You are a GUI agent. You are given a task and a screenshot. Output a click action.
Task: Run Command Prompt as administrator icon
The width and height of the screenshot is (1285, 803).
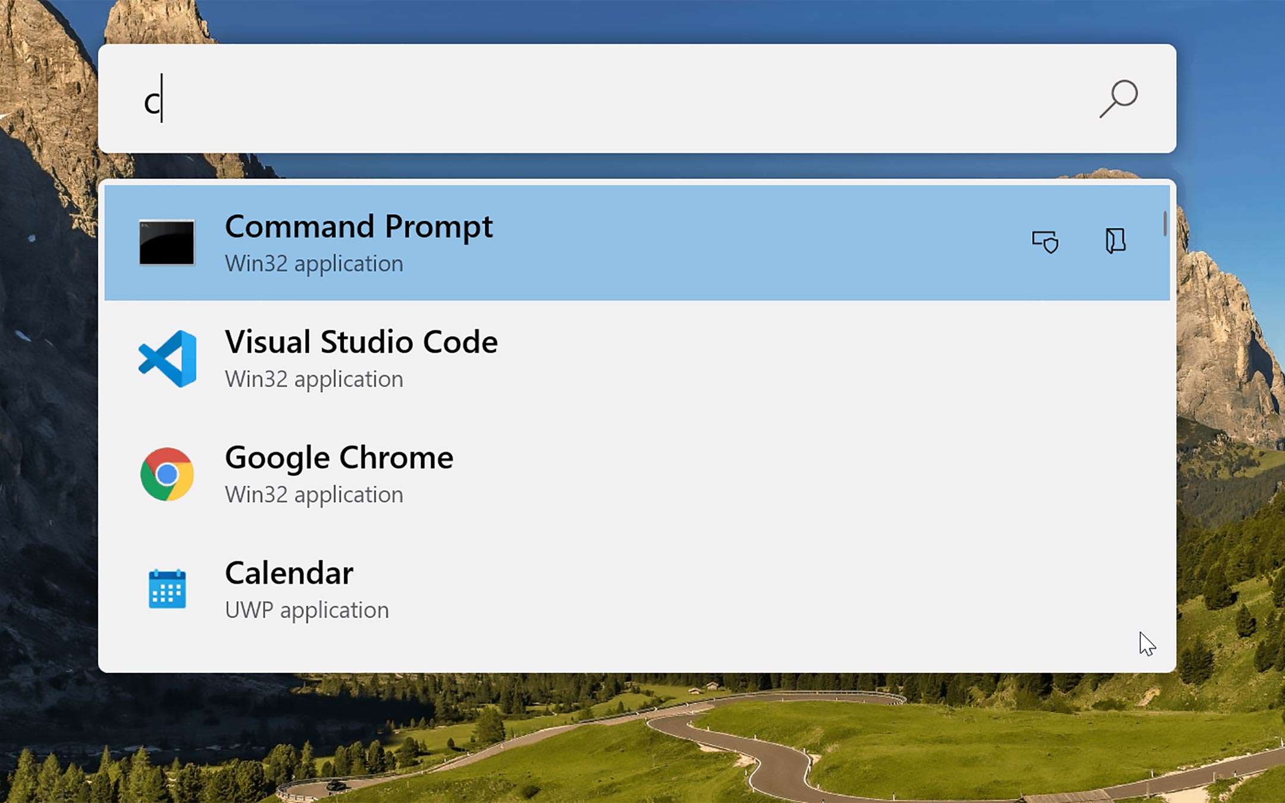point(1045,241)
